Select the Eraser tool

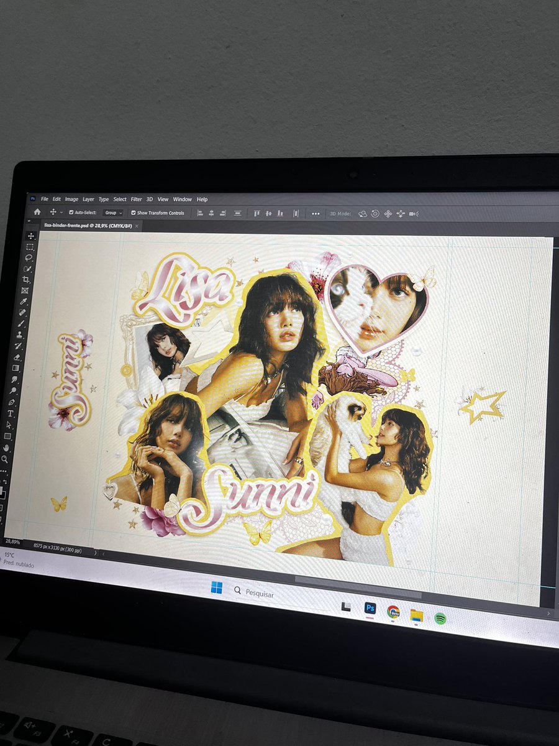pyautogui.click(x=17, y=357)
